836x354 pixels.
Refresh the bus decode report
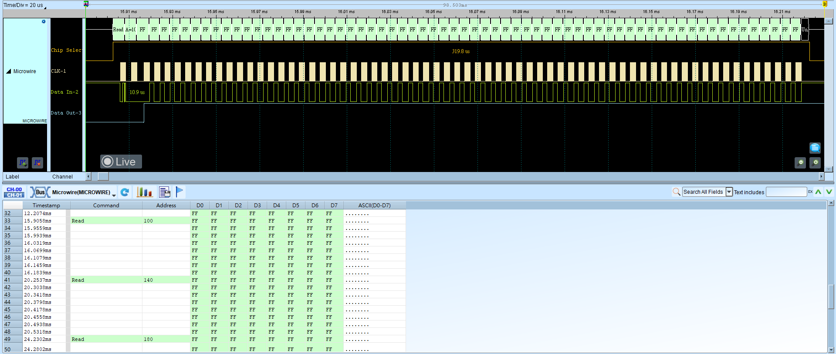coord(125,192)
